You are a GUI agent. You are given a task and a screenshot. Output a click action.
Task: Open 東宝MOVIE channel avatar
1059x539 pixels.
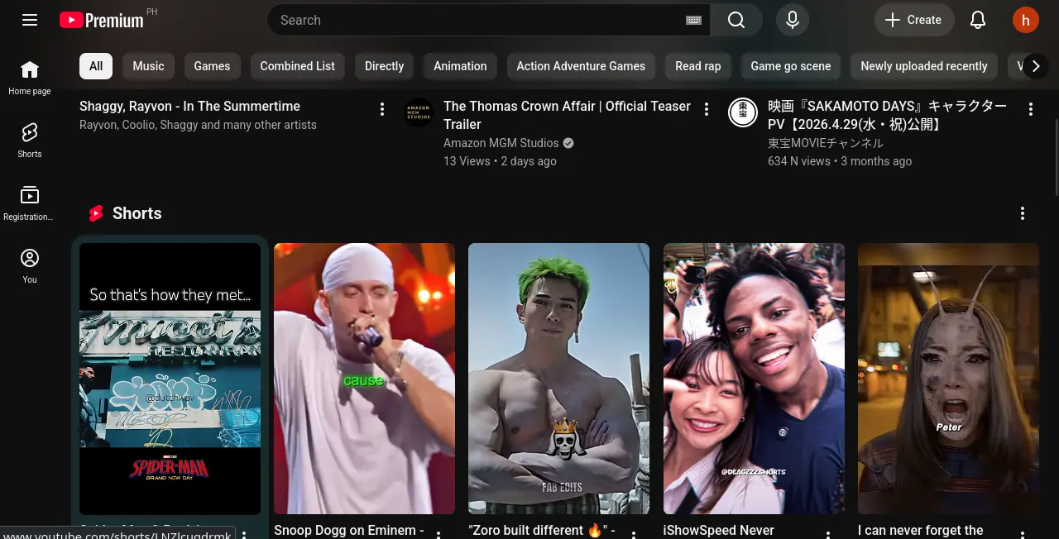[743, 112]
